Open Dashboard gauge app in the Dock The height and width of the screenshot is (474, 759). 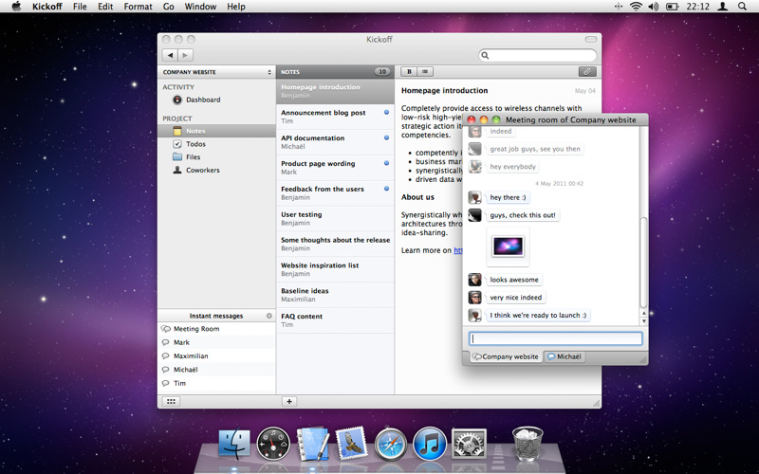pos(273,444)
